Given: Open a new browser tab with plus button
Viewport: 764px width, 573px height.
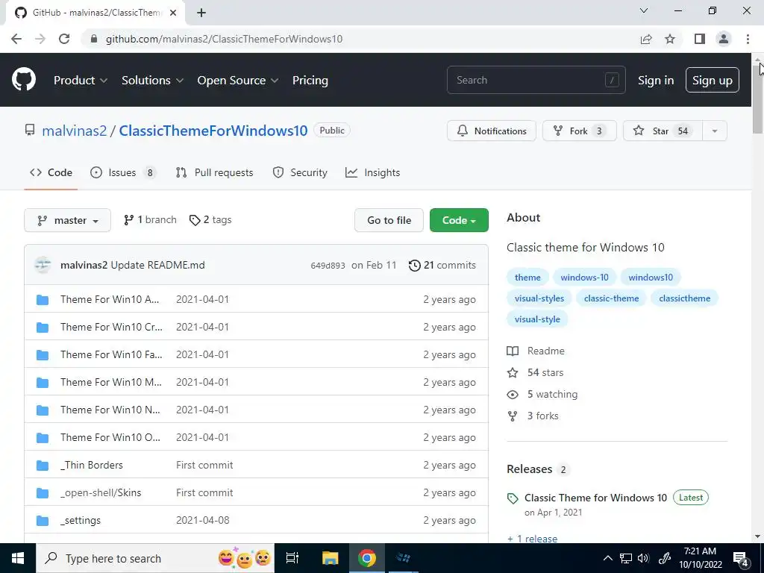Looking at the screenshot, I should pyautogui.click(x=201, y=13).
